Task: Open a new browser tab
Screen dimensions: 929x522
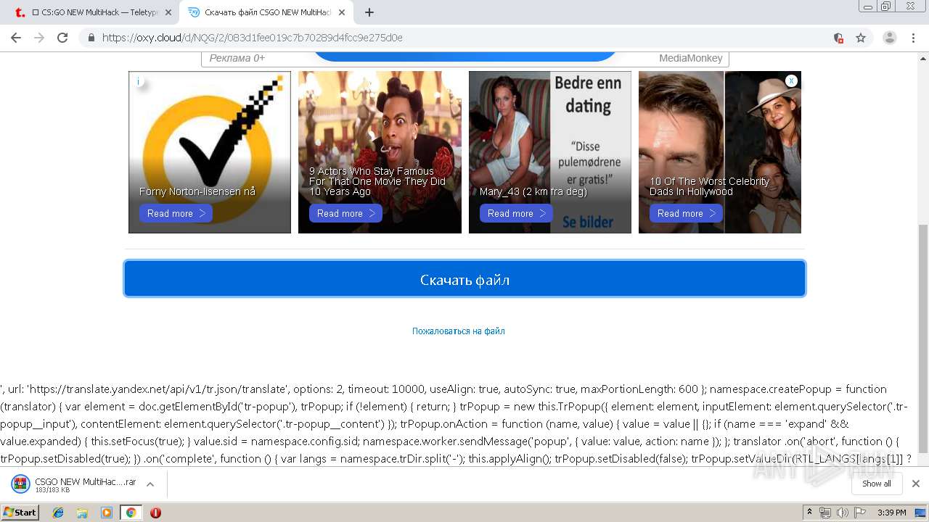Action: [369, 12]
